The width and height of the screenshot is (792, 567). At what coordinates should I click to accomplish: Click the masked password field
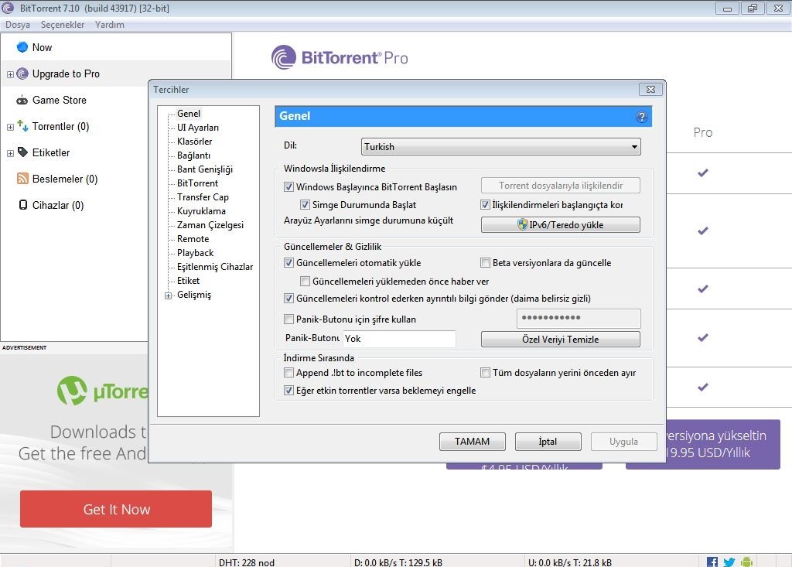click(x=579, y=319)
